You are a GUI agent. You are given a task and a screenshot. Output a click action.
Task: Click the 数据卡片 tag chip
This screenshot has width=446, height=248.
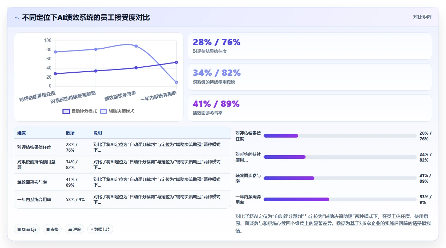[x=100, y=229]
